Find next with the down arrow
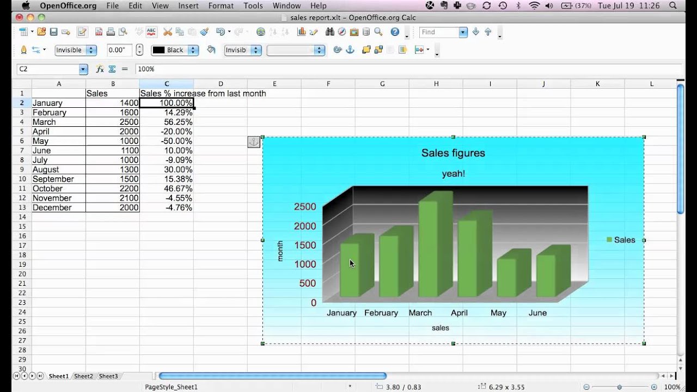697x392 pixels. 475,32
